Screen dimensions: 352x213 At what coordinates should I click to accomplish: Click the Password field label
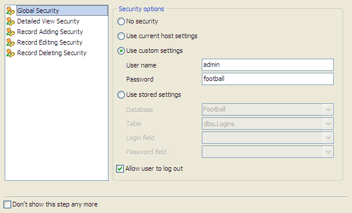(x=146, y=152)
